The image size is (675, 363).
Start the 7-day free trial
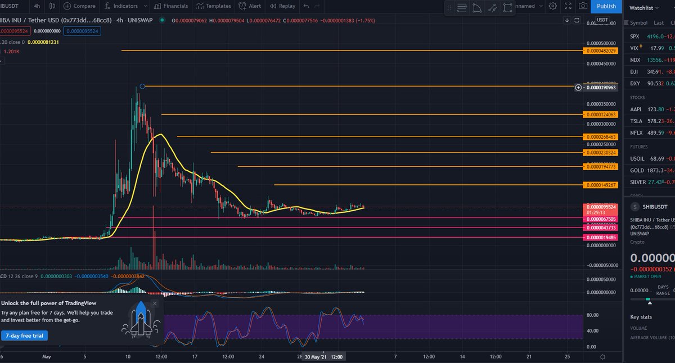[24, 335]
